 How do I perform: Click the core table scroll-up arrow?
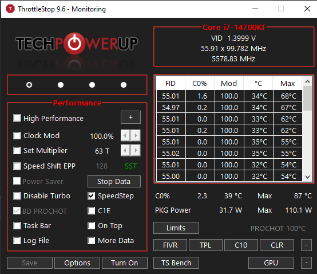tap(307, 81)
